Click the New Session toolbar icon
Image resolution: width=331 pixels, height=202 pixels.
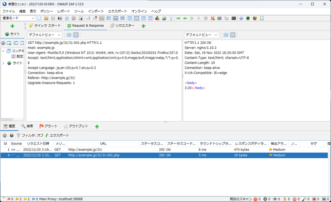point(39,18)
